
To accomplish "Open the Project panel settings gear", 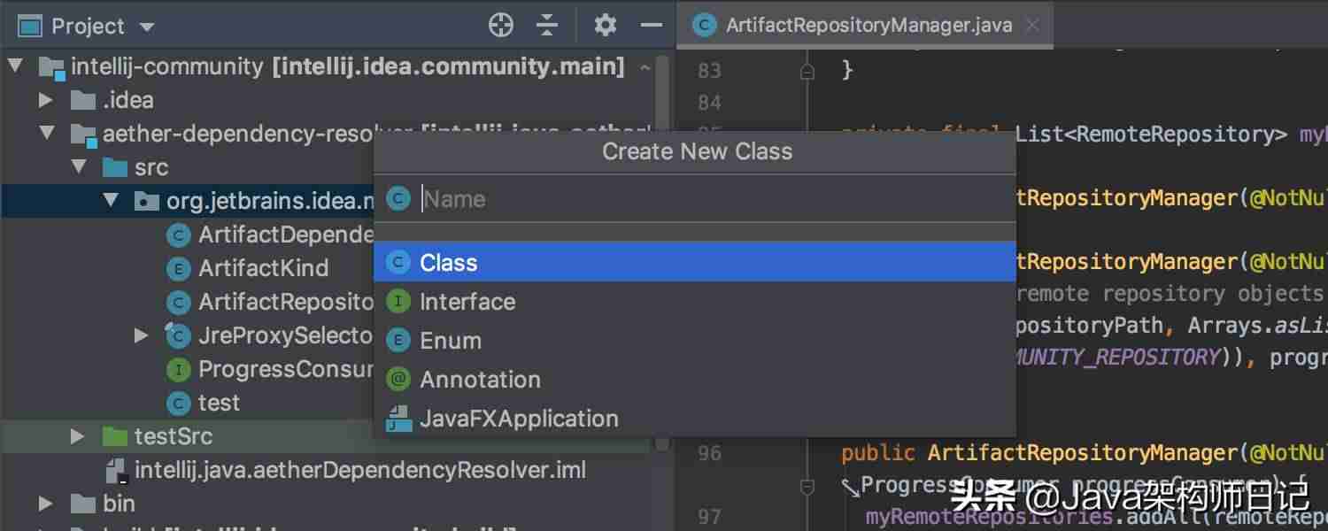I will click(x=606, y=26).
